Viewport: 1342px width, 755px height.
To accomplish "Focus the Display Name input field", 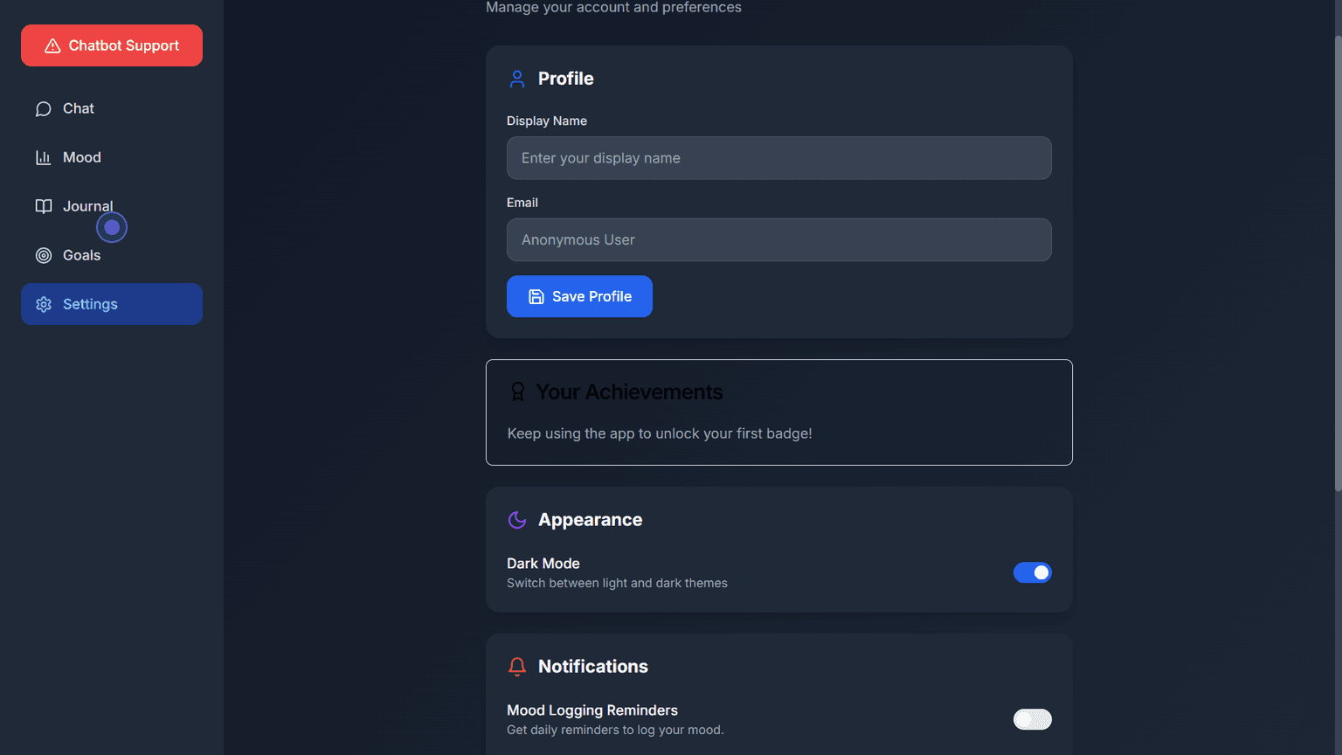I will coord(779,158).
